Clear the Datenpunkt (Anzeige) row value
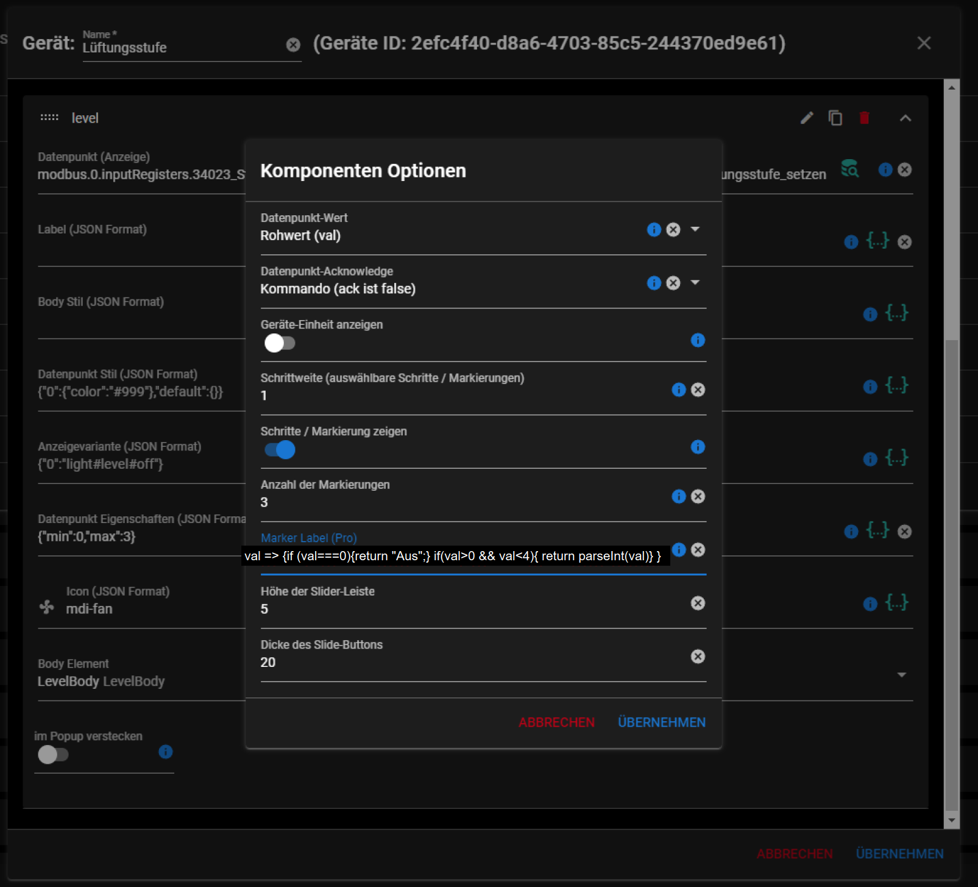Viewport: 978px width, 887px height. [905, 169]
